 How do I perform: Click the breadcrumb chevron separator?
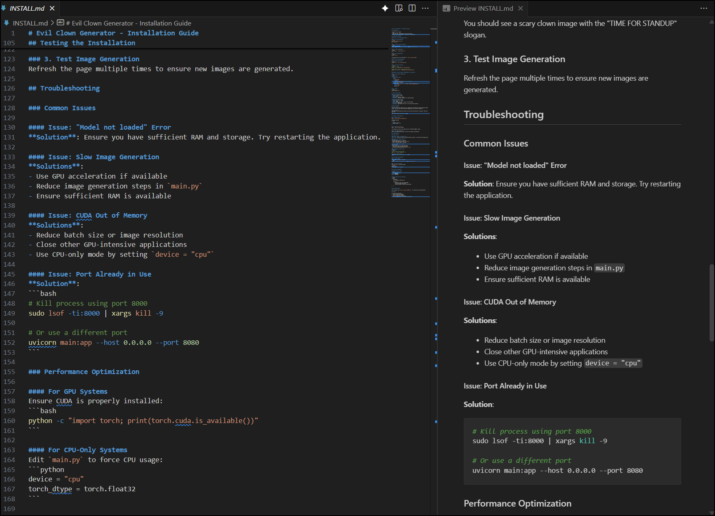pyautogui.click(x=52, y=23)
